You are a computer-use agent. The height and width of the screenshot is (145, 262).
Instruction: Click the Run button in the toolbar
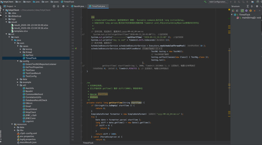(231, 2)
